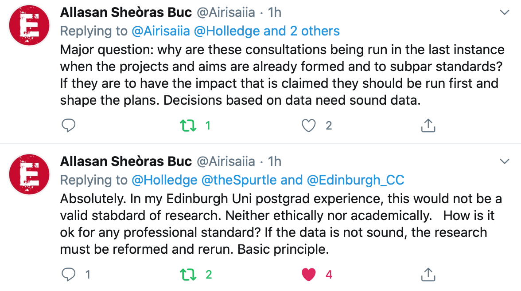This screenshot has width=521, height=291.
Task: Undo retweet on the first tweet
Action: (x=188, y=126)
